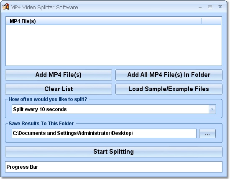Click the Progress Bar area
Image resolution: width=230 pixels, height=180 pixels.
[114, 167]
